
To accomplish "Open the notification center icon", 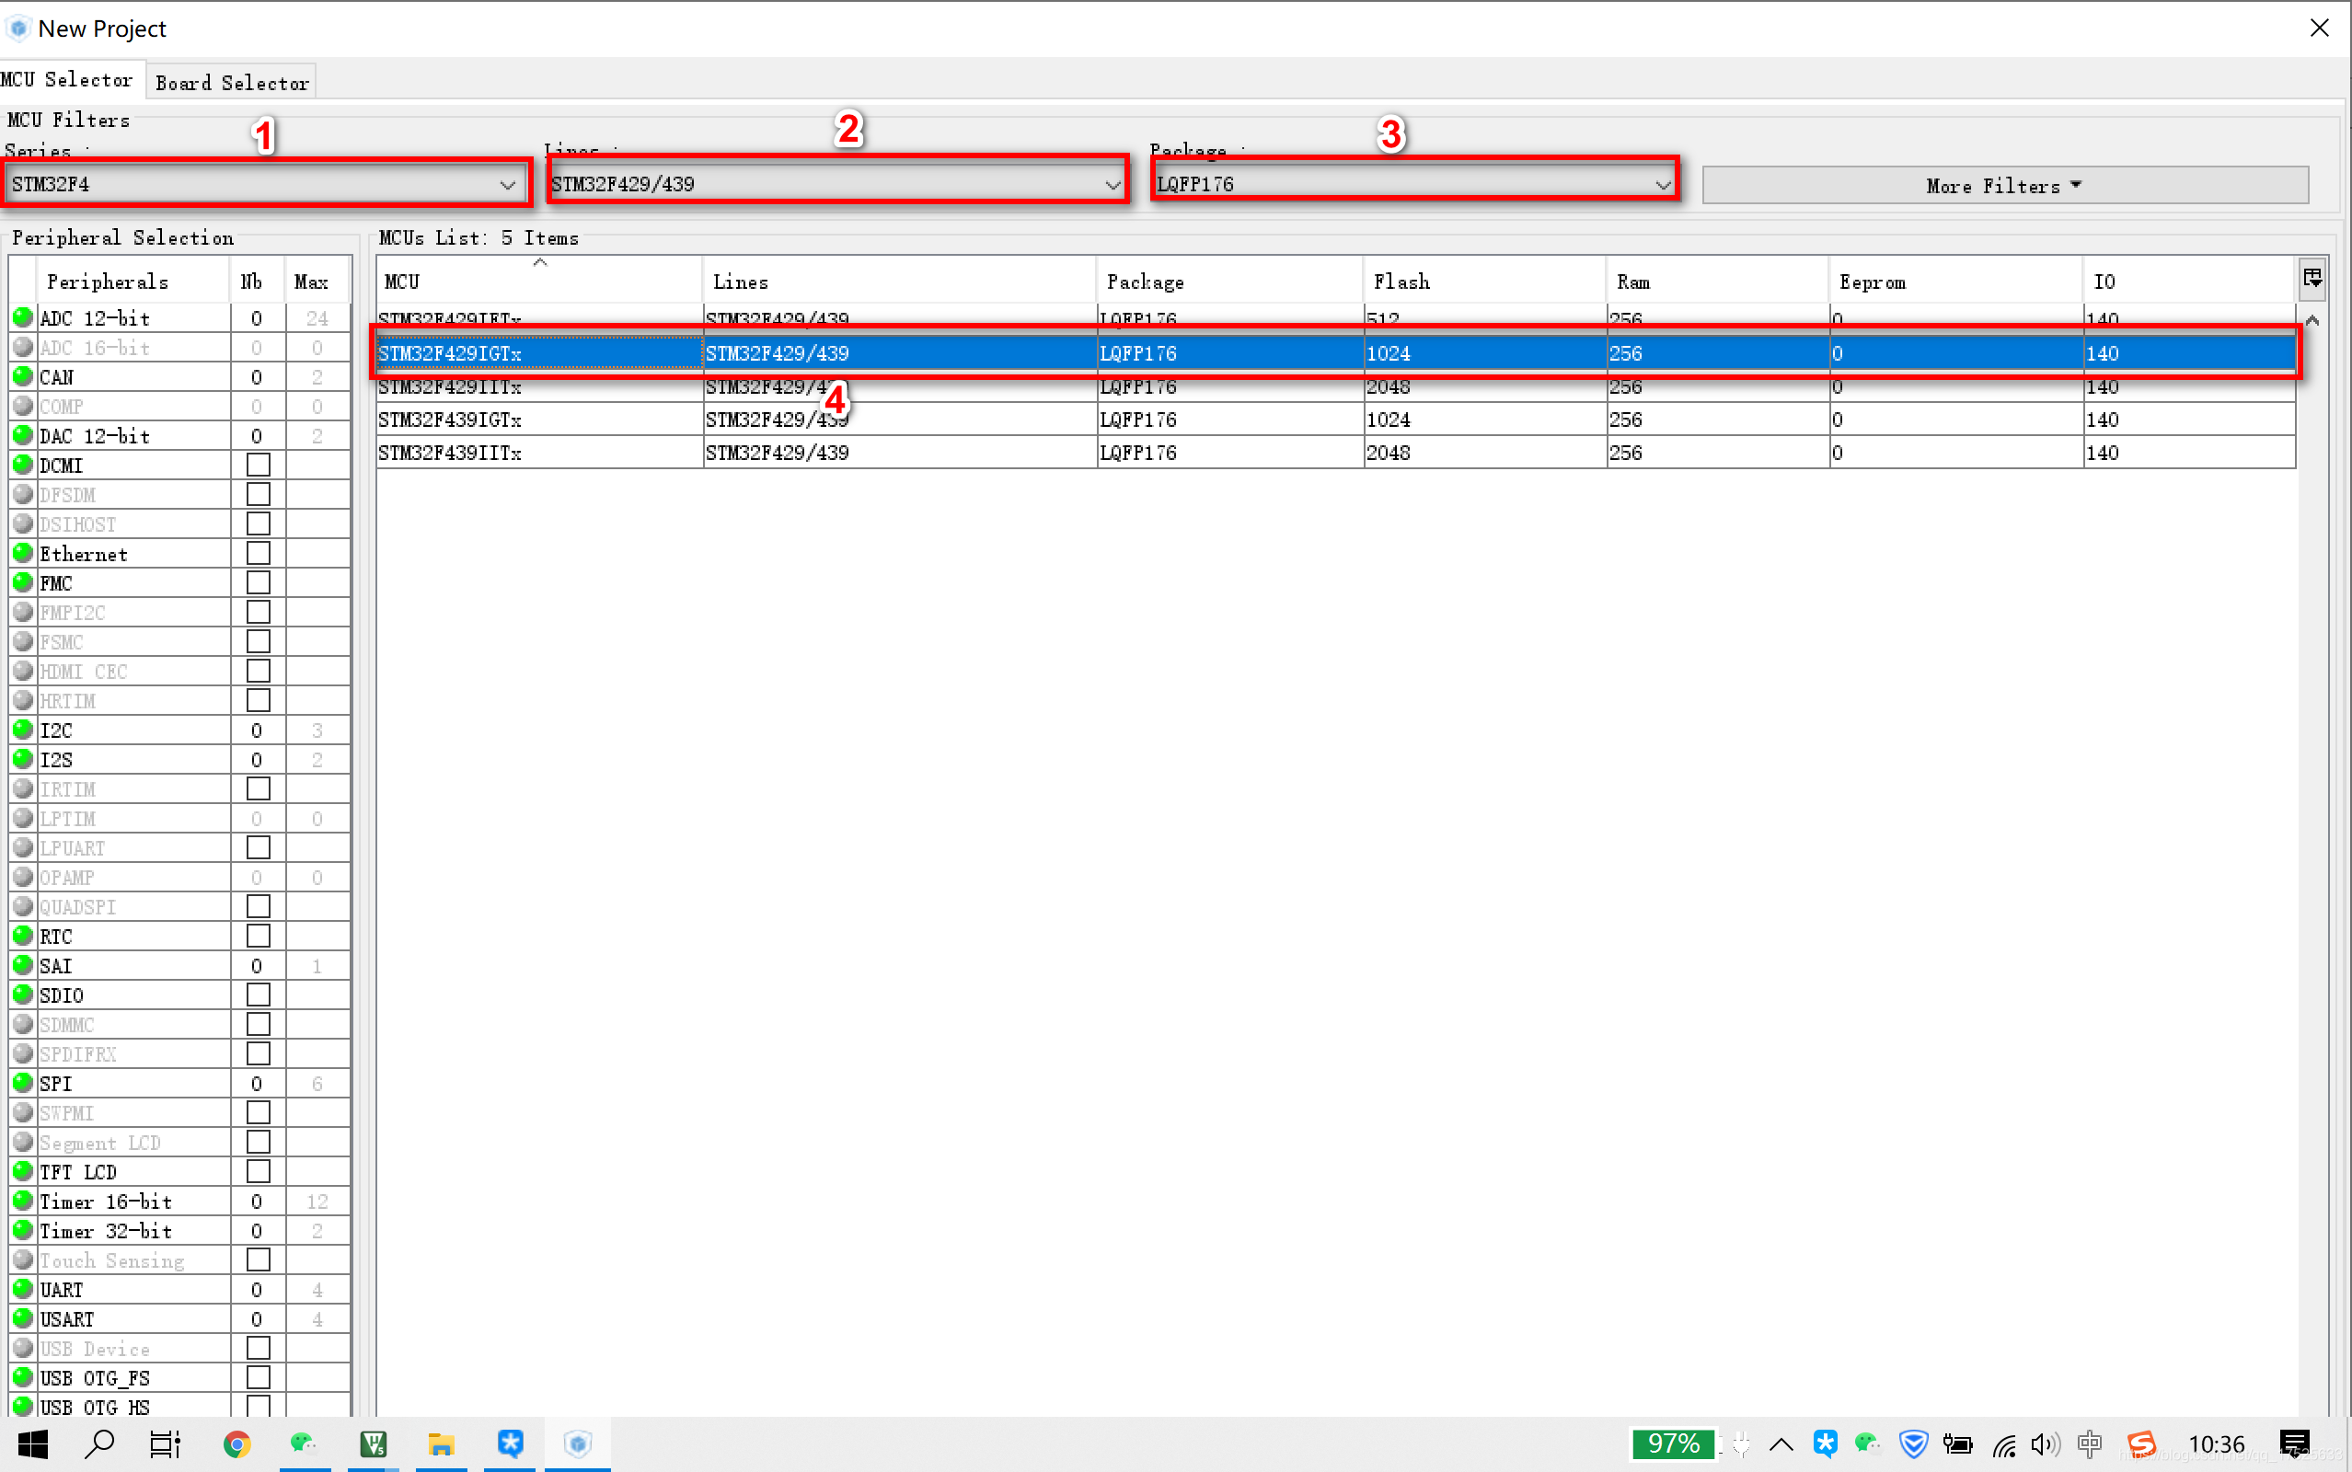I will (x=2295, y=1443).
